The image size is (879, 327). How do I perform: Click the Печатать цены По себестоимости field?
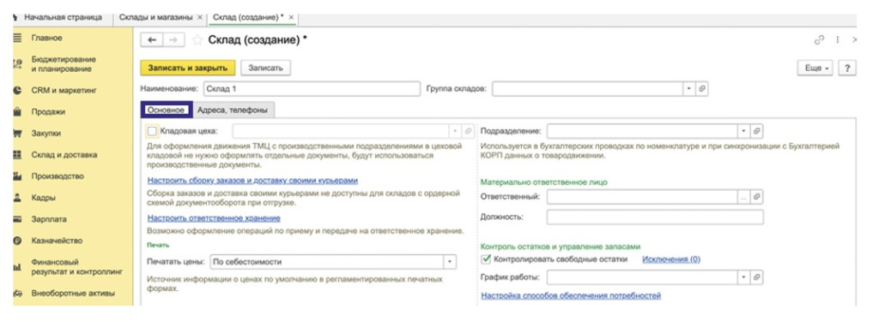click(x=327, y=262)
